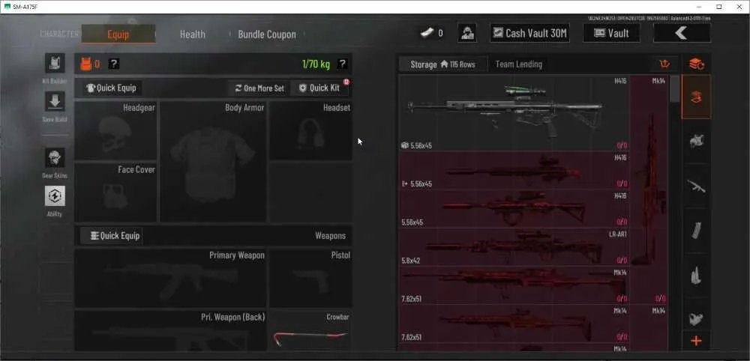Filter storage by armor vest category
Screen dimensions: 750x361
[x=696, y=141]
